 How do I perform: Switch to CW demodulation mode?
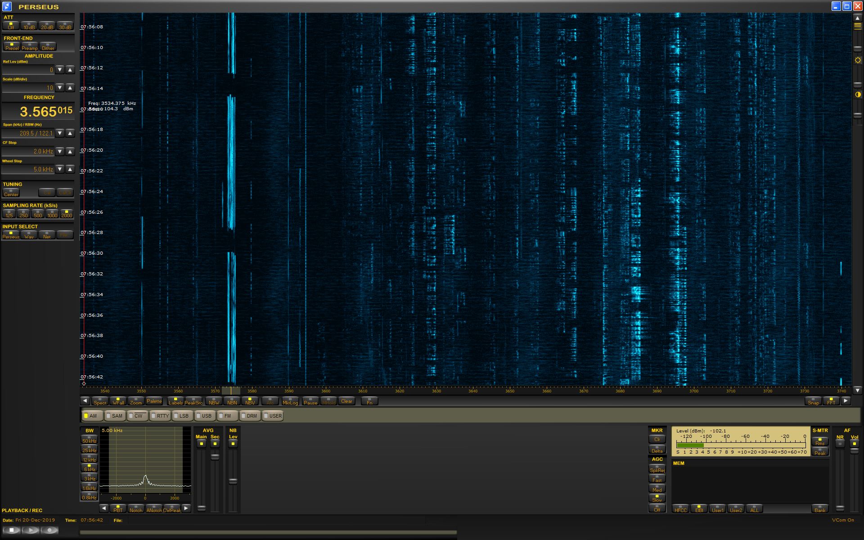point(137,416)
